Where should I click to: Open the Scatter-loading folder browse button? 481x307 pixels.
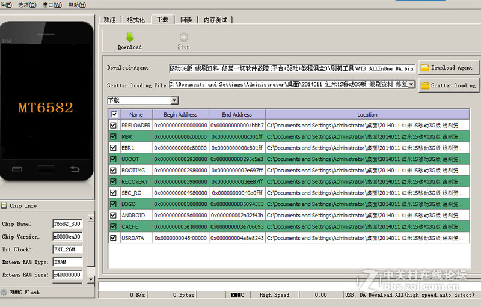(x=448, y=85)
